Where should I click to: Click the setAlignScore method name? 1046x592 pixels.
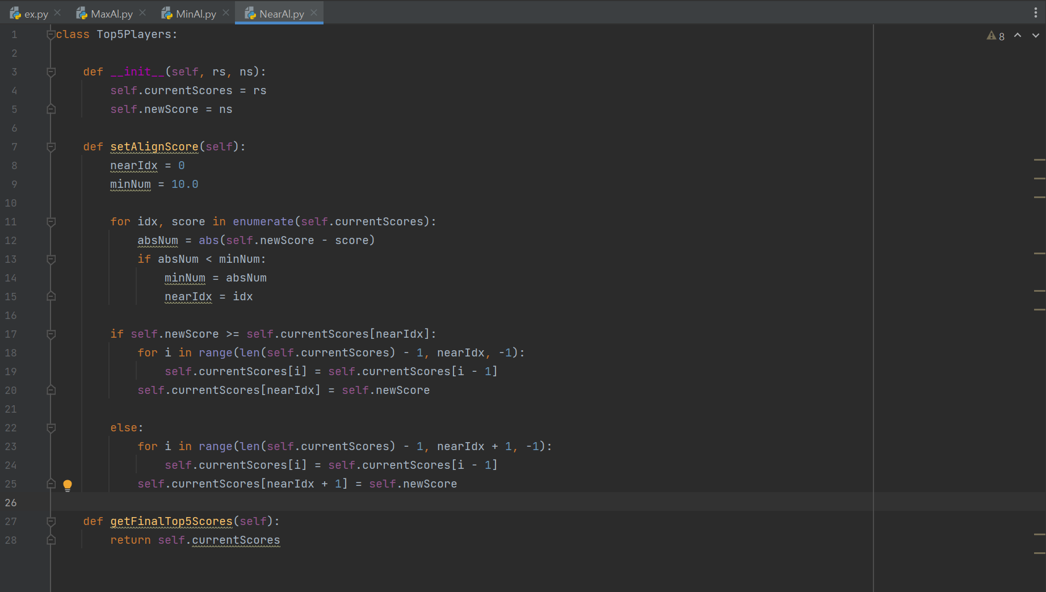click(154, 146)
